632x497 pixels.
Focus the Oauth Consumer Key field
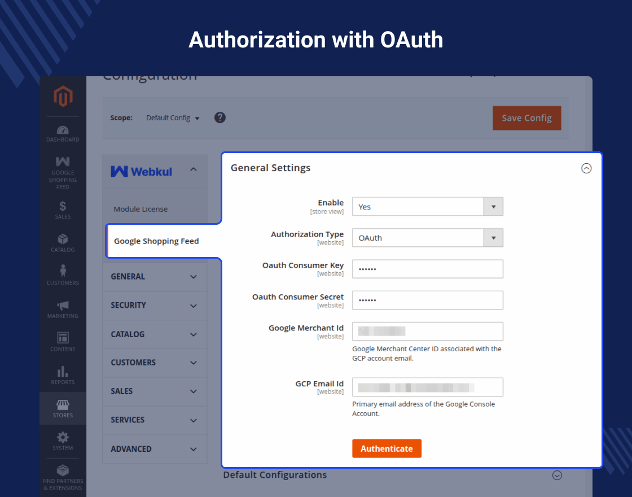click(427, 269)
